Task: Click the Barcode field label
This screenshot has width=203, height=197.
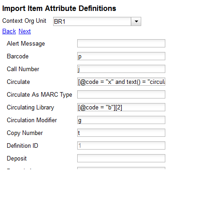Action: tap(18, 56)
